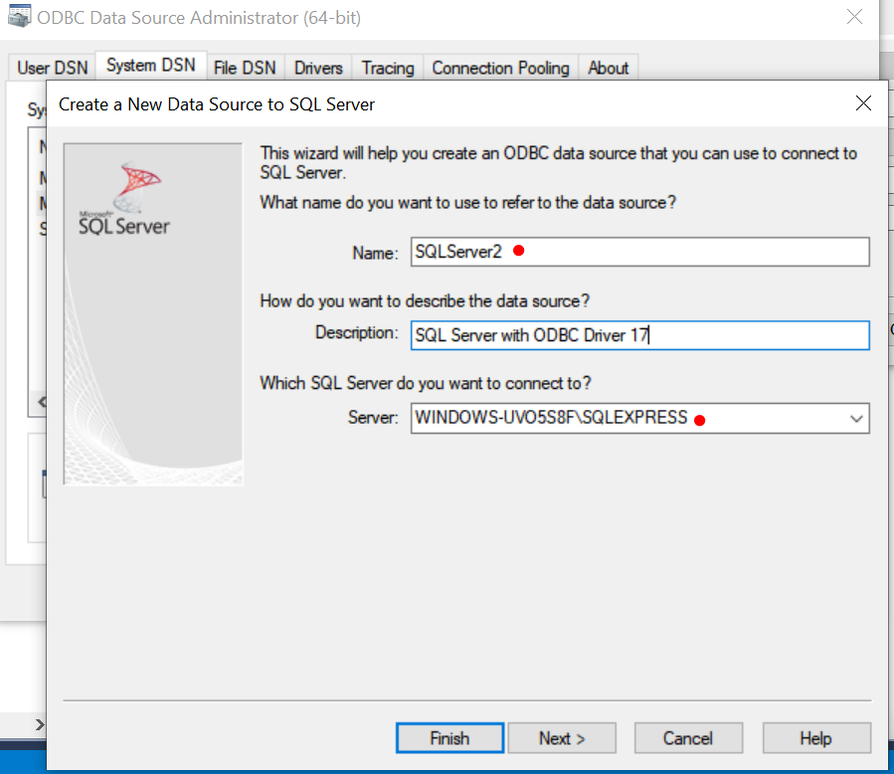This screenshot has width=894, height=774.
Task: Click the Next > button
Action: click(x=562, y=738)
